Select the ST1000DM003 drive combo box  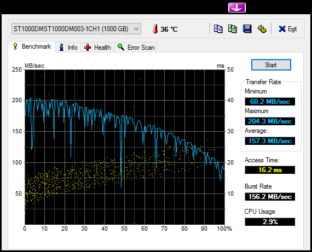[76, 29]
